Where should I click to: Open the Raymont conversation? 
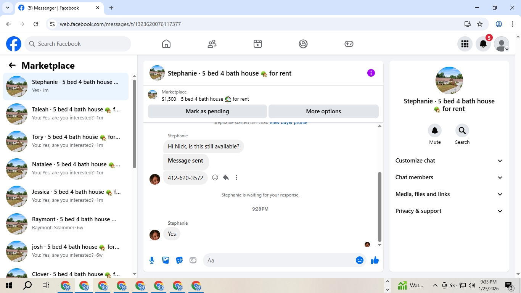[x=66, y=224]
